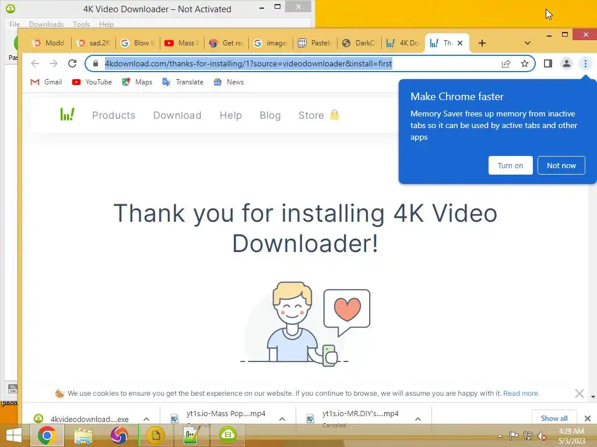Close the active Thanks tab
The width and height of the screenshot is (597, 447).
pyautogui.click(x=460, y=43)
